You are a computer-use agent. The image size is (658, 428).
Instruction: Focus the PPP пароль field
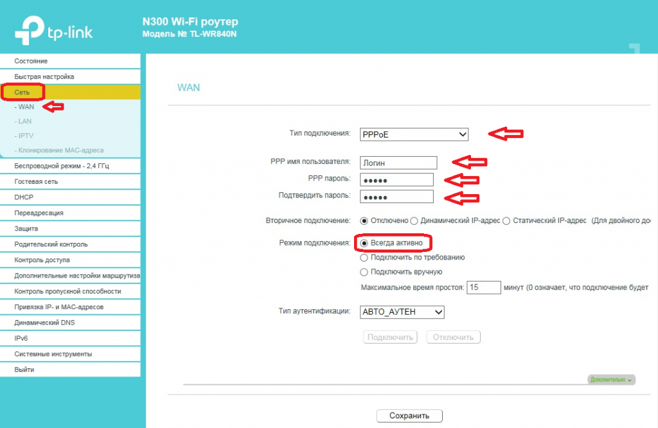click(396, 179)
